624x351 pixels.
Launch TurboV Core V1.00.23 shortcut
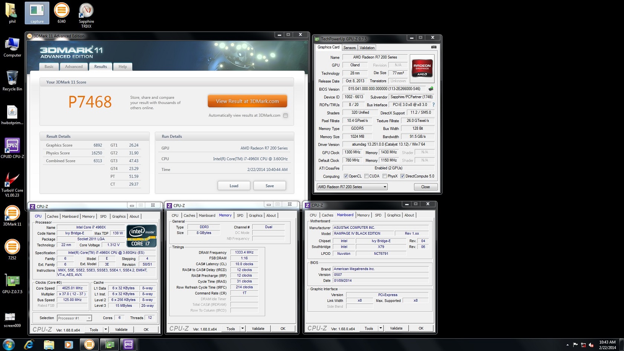point(12,184)
